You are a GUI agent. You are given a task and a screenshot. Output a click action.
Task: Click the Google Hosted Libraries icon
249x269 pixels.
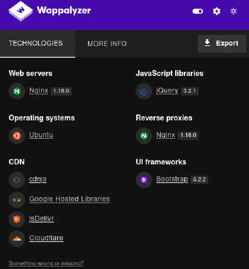pos(17,200)
